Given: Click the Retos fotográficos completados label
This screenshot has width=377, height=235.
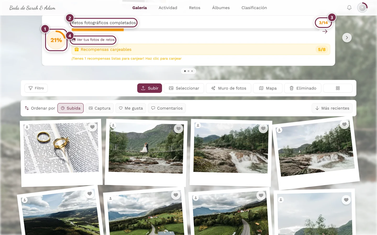Looking at the screenshot, I should coord(104,23).
